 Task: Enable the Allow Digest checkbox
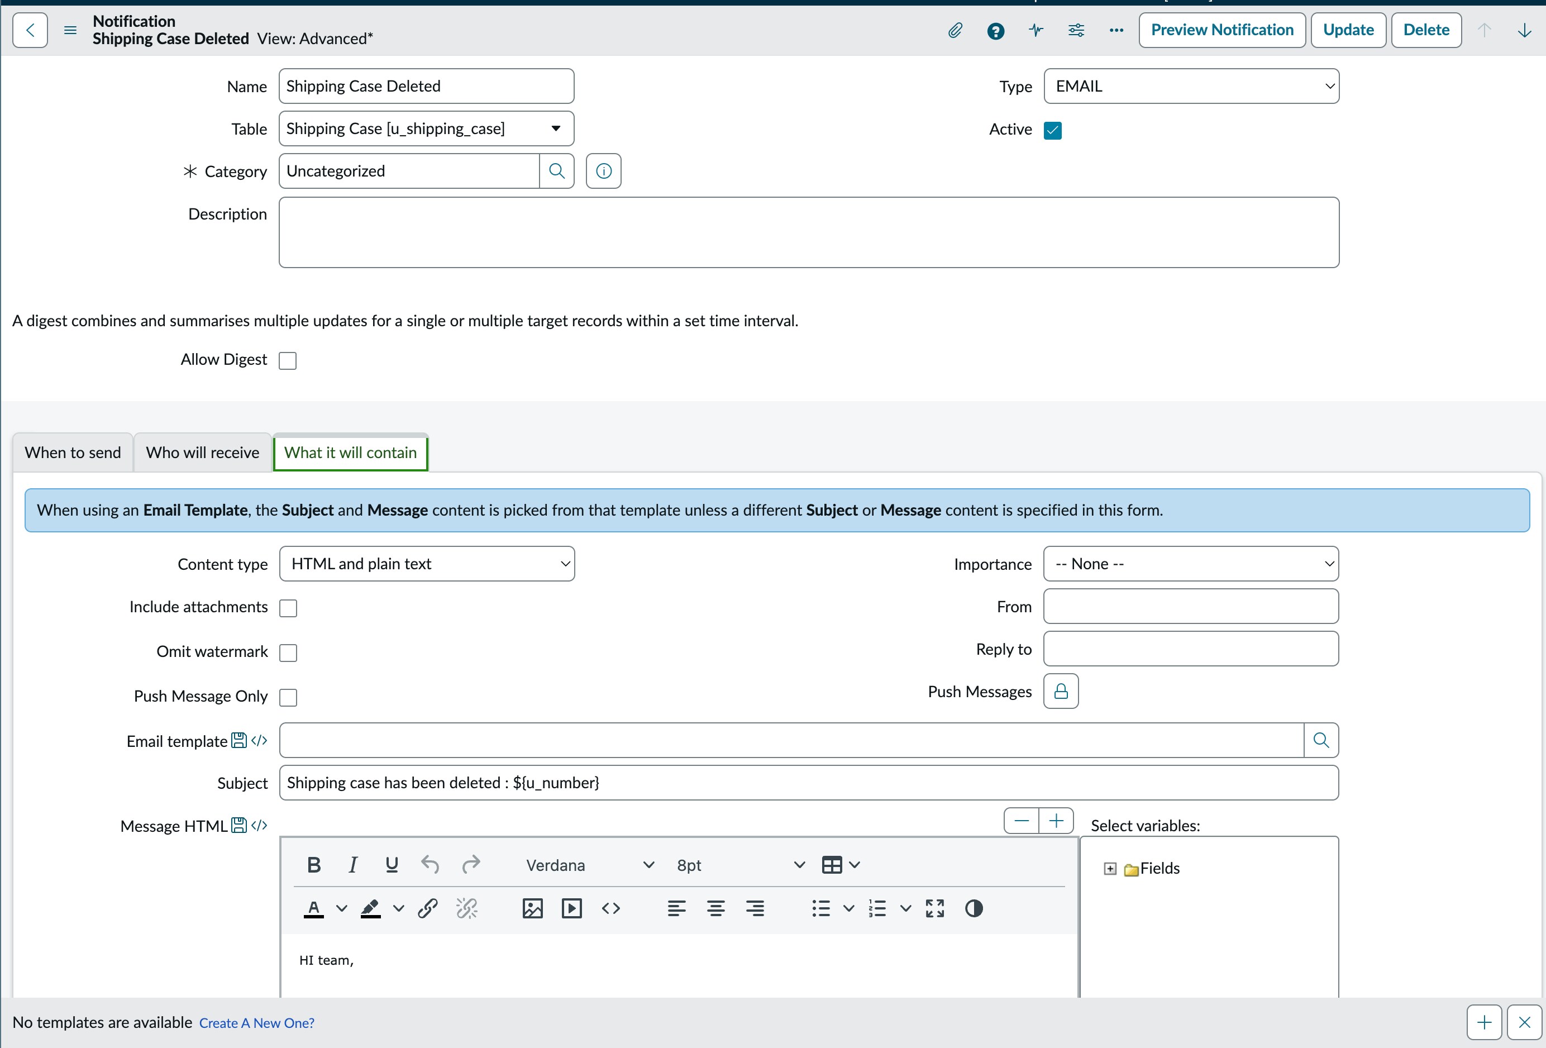point(288,361)
